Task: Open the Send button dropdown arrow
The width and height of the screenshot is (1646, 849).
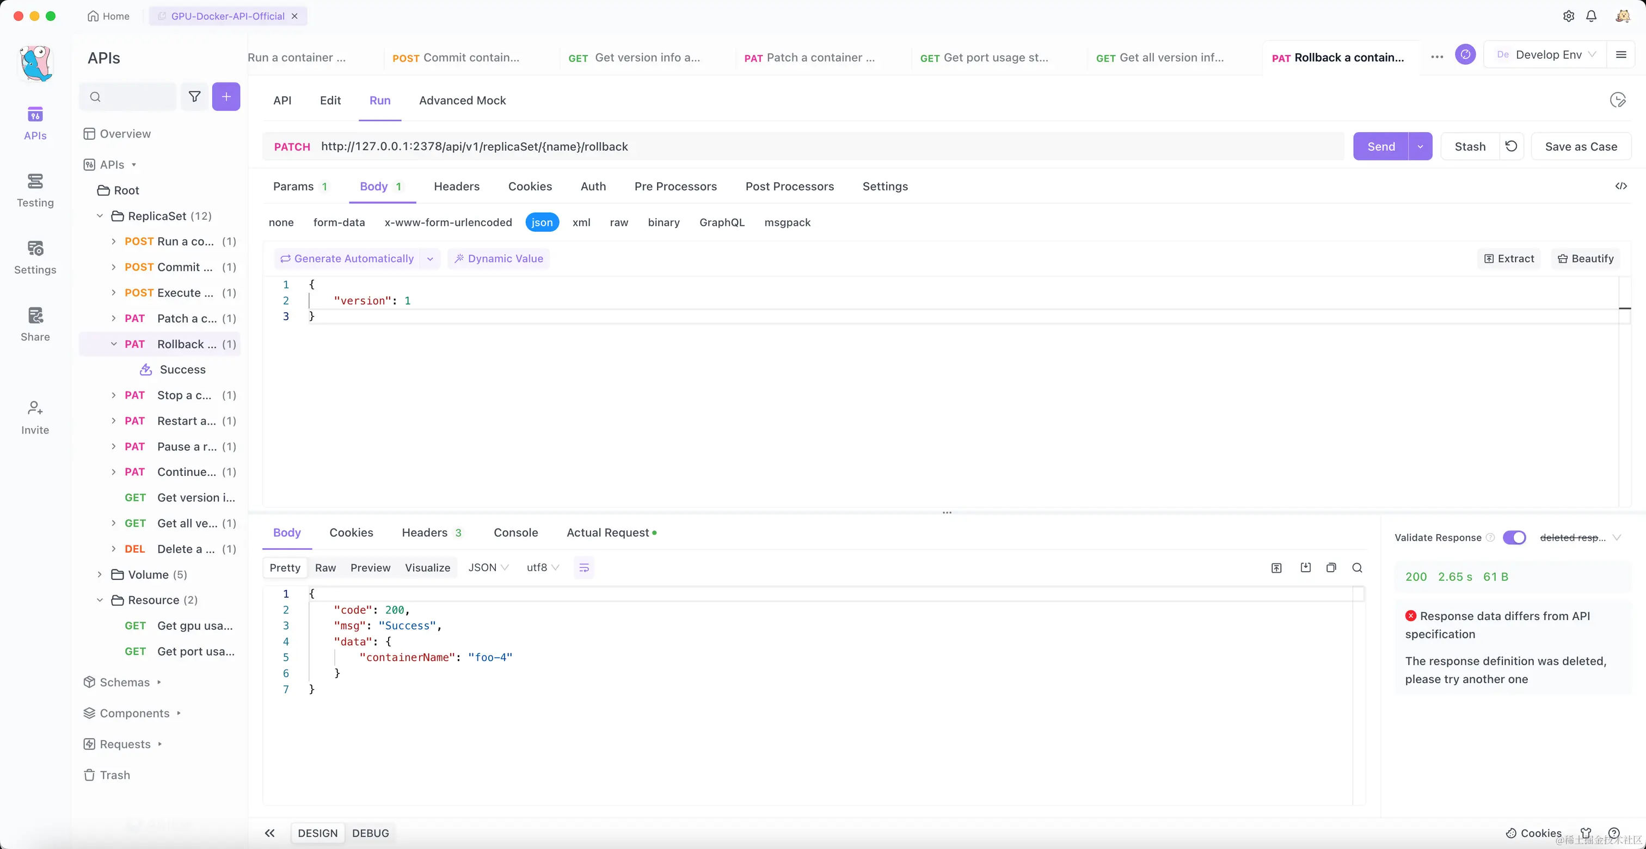Action: pos(1421,147)
